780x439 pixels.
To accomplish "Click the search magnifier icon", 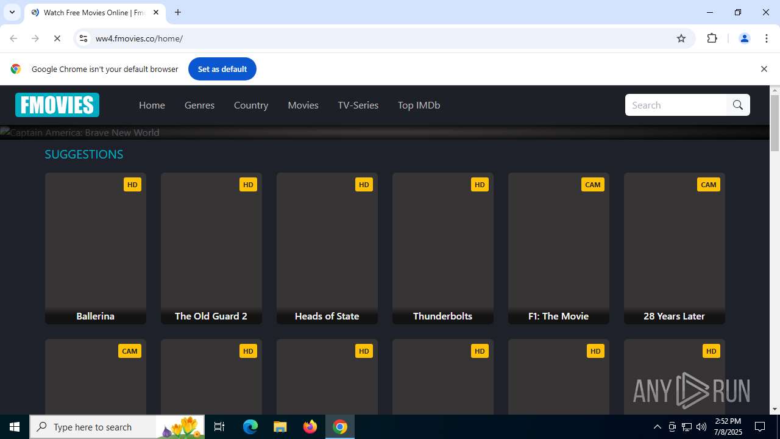I will click(x=738, y=105).
